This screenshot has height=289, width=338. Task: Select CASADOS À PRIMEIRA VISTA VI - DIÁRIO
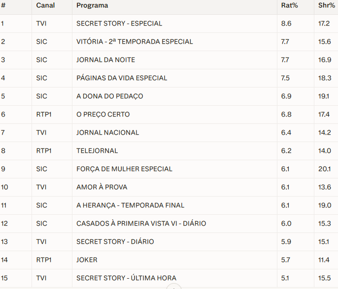click(141, 224)
